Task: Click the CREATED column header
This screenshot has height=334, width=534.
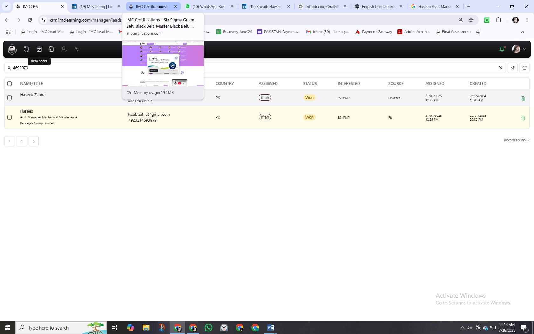Action: pos(478,84)
